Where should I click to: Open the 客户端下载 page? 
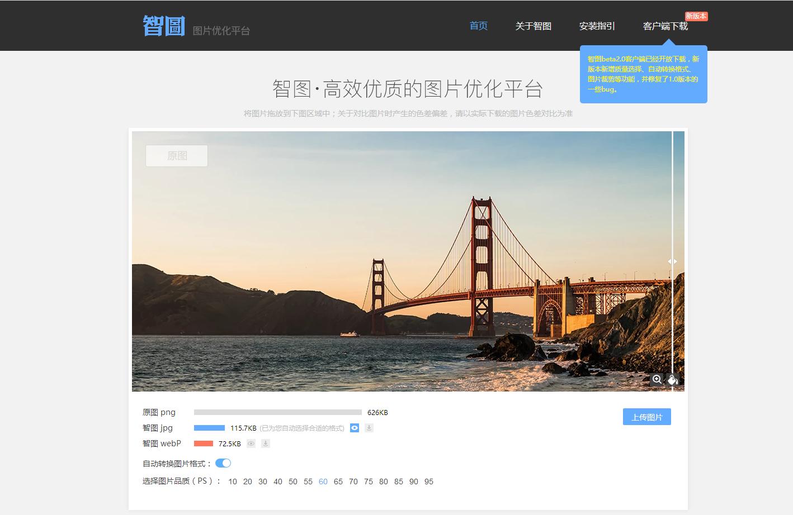pos(665,26)
